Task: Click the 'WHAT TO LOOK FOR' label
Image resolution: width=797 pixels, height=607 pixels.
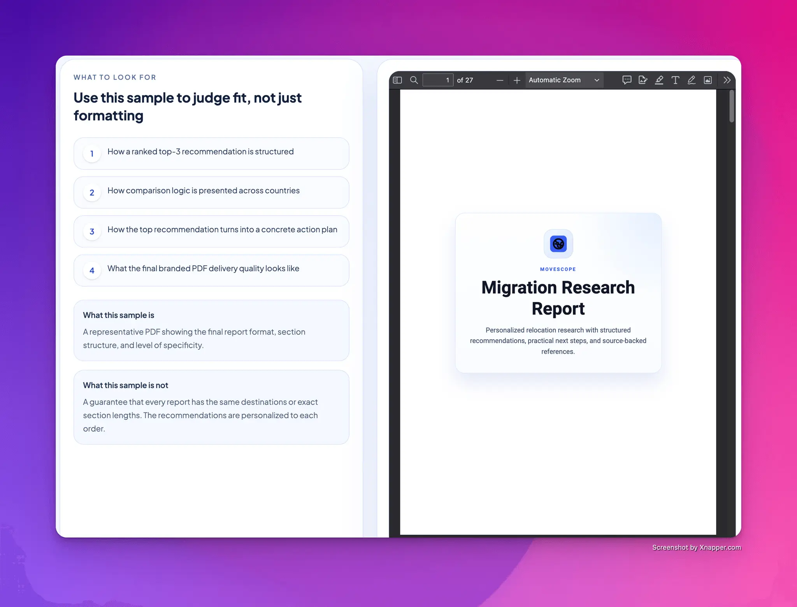Action: [115, 77]
